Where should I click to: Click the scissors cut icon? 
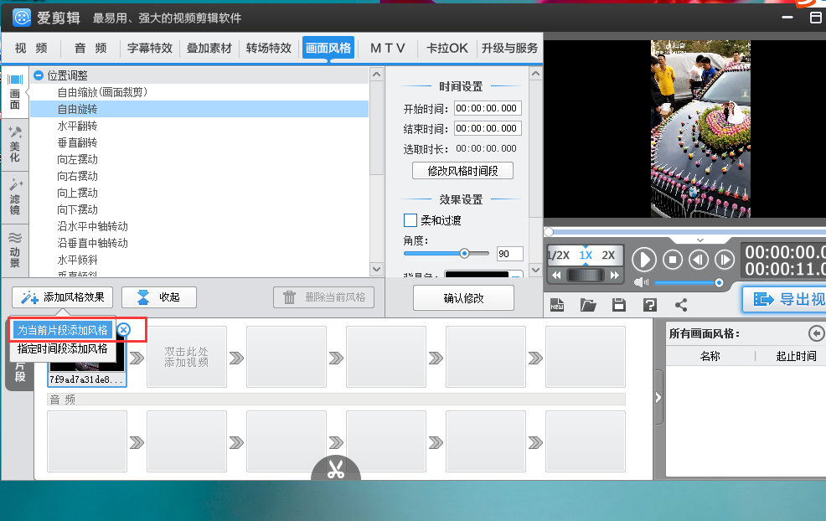336,468
